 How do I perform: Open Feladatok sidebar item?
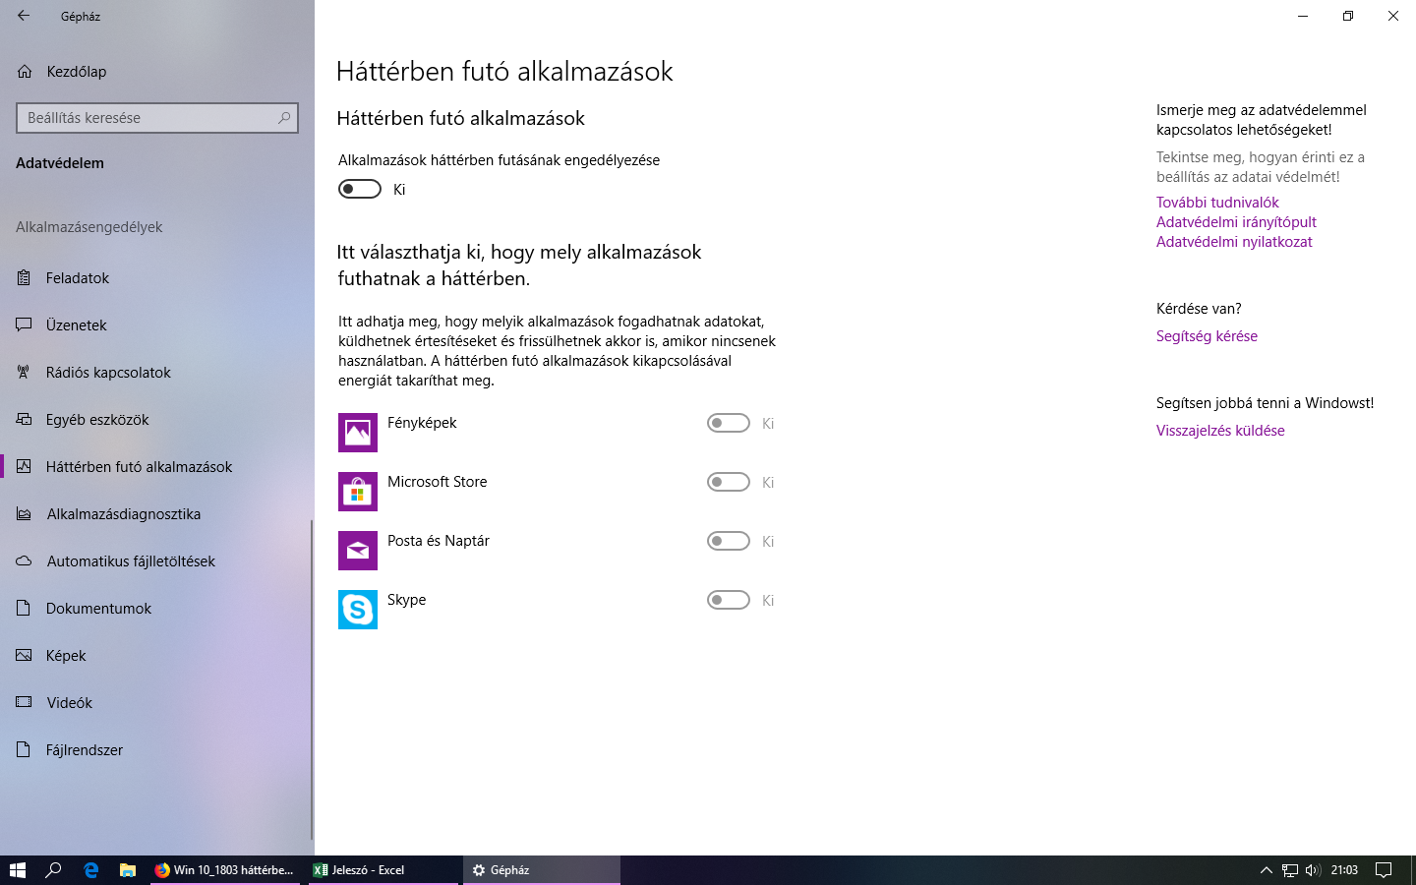tap(157, 278)
